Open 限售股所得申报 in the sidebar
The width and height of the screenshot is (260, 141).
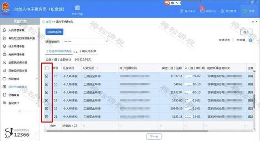click(x=18, y=71)
